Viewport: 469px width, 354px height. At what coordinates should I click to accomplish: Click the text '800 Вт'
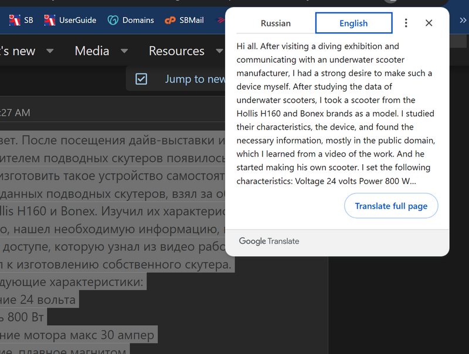click(x=26, y=317)
